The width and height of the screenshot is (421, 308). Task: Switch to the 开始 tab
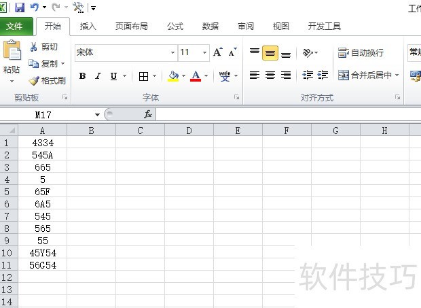coord(53,27)
